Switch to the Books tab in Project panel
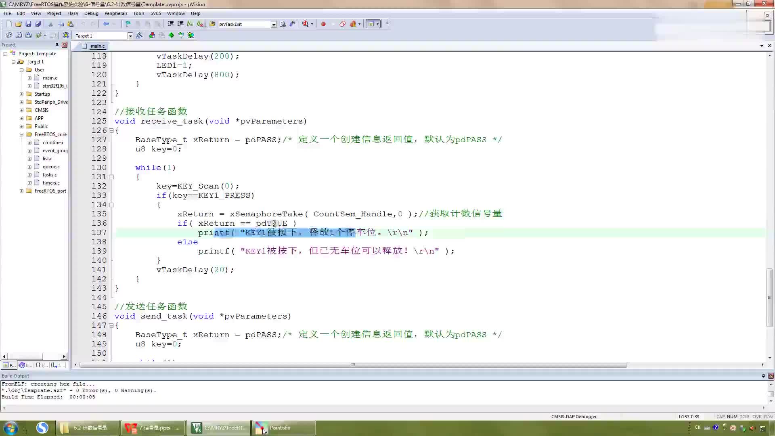775x436 pixels. (25, 365)
